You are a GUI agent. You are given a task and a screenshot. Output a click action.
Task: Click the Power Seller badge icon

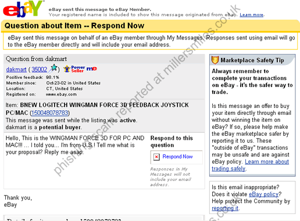point(74,69)
